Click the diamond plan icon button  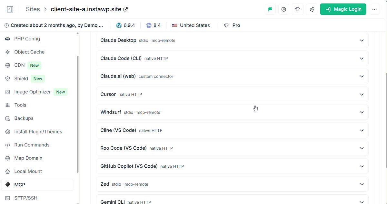[x=297, y=9]
